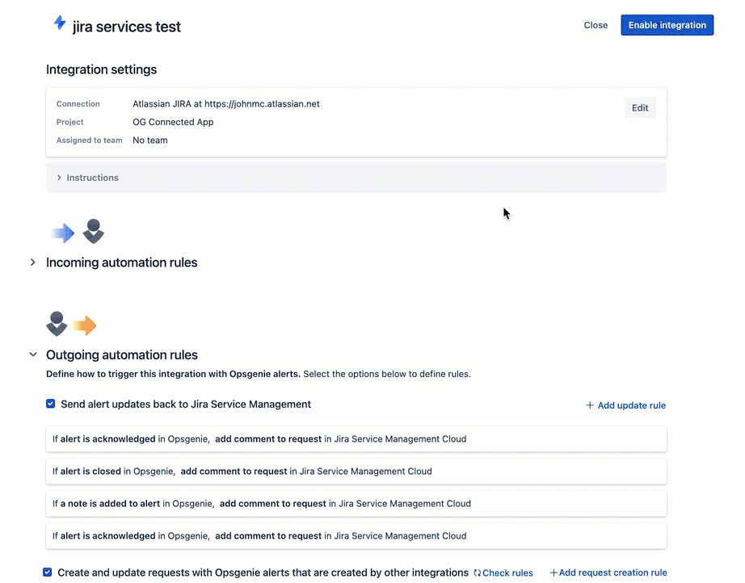745x583 pixels.
Task: Click the Enable integration button
Action: click(667, 25)
